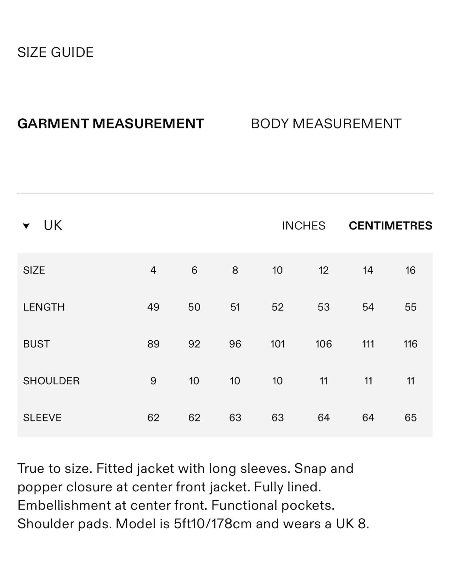Click the dropdown triangle beside UK
This screenshot has width=450, height=562.
coord(26,226)
